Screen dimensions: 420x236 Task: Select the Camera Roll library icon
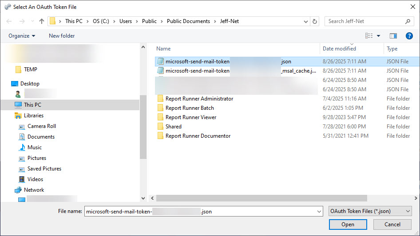[22, 126]
